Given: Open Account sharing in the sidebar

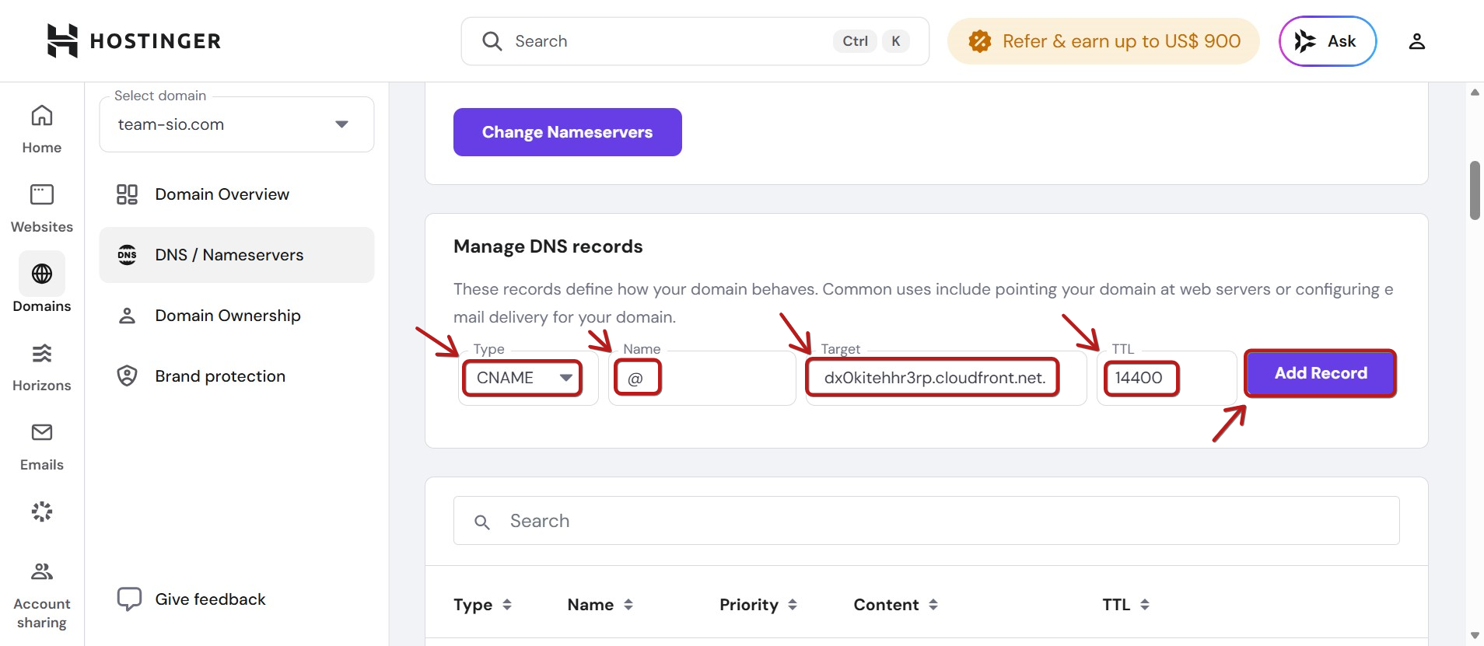Looking at the screenshot, I should pos(42,596).
